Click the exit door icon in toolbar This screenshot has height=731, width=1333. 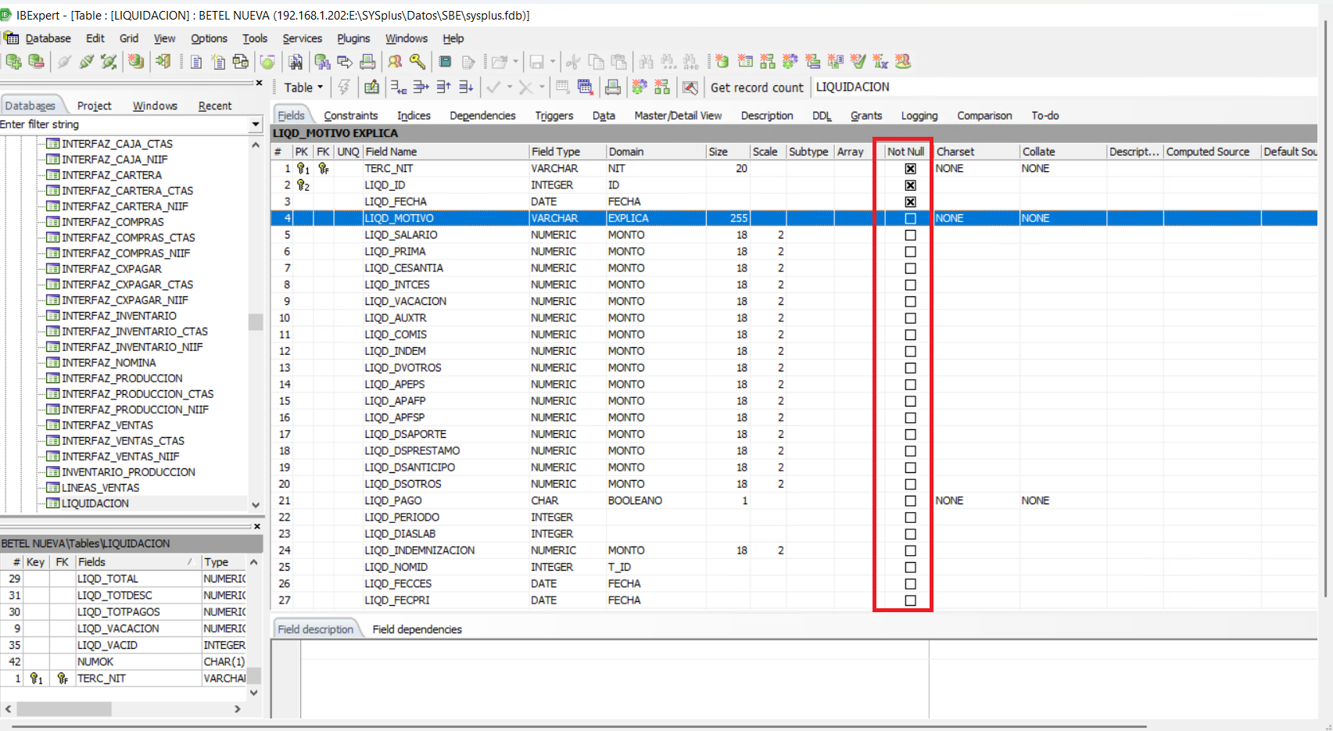tap(163, 62)
